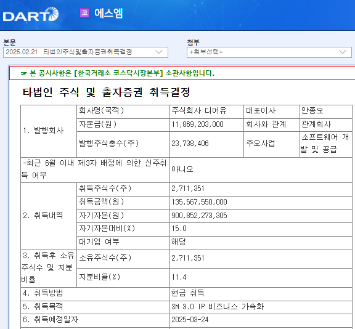
Task: Click the 자본금(원) label cell
Action: (123, 125)
